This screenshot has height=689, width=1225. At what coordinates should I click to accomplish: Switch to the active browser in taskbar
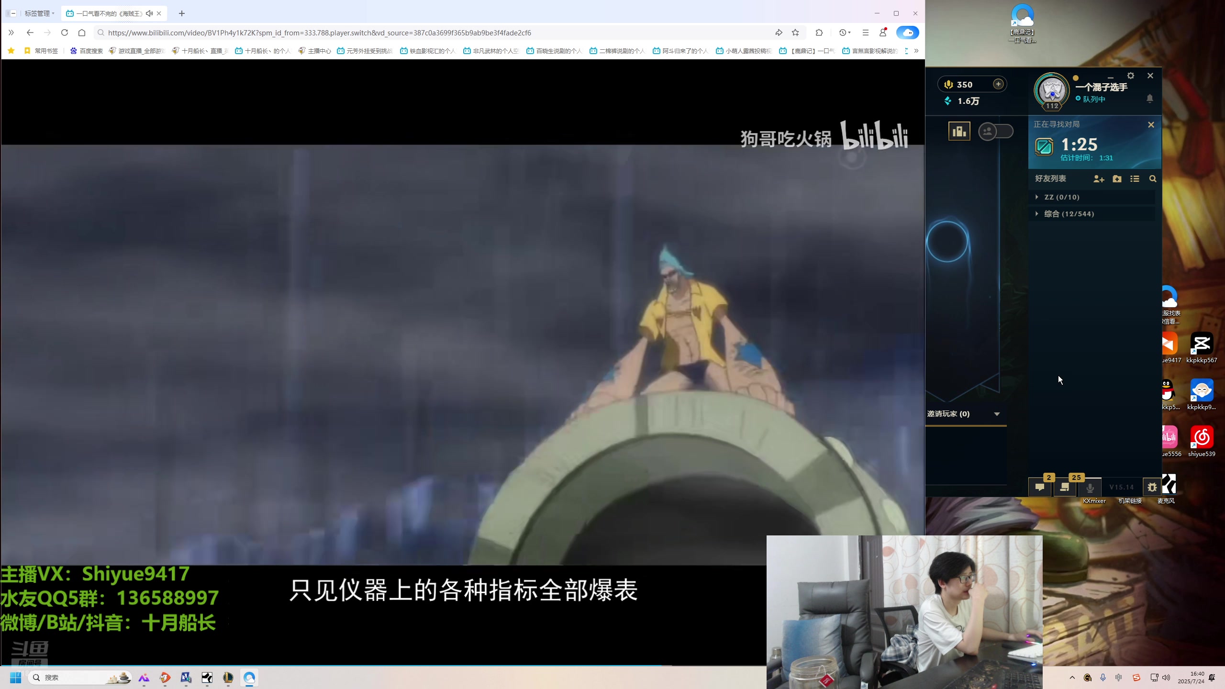(x=249, y=678)
